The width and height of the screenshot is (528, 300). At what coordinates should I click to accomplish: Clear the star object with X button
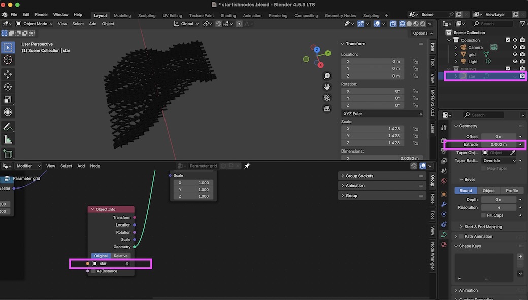point(127,264)
